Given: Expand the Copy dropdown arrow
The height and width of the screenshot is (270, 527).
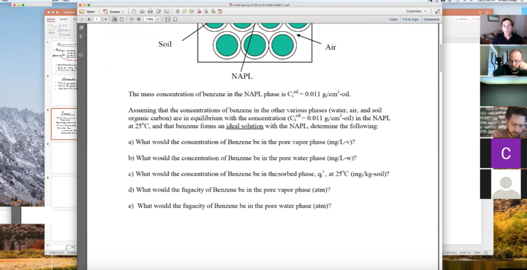Looking at the screenshot, I should [x=70, y=30].
